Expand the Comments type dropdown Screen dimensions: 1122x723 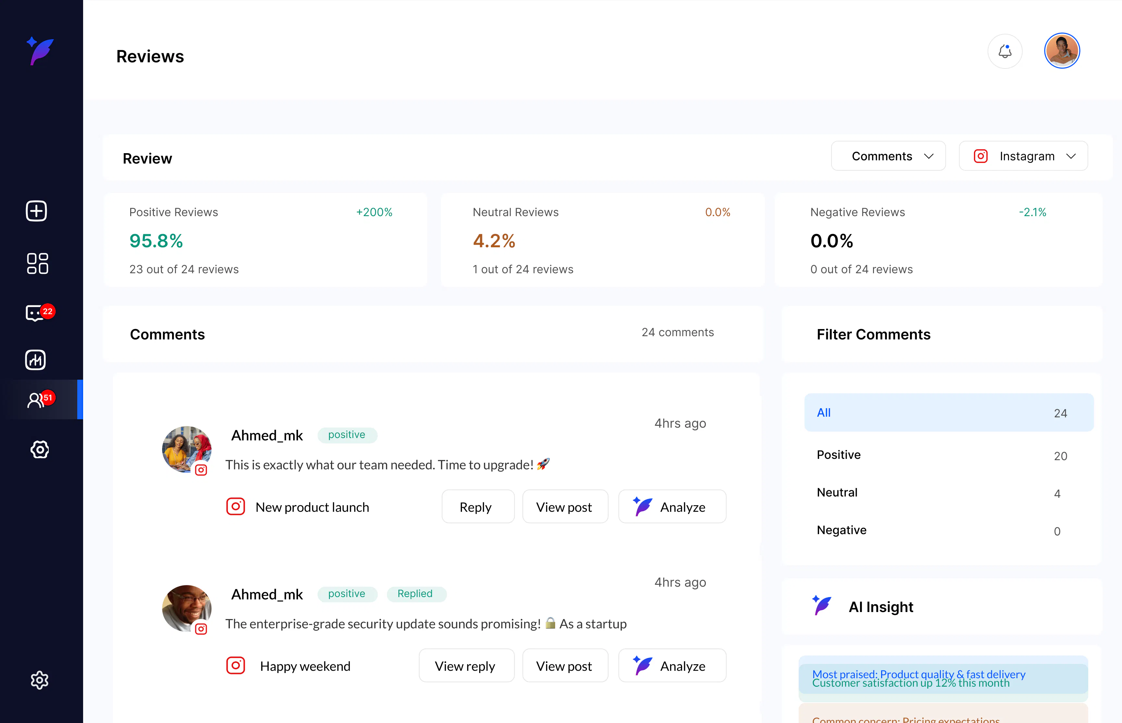[x=888, y=156]
